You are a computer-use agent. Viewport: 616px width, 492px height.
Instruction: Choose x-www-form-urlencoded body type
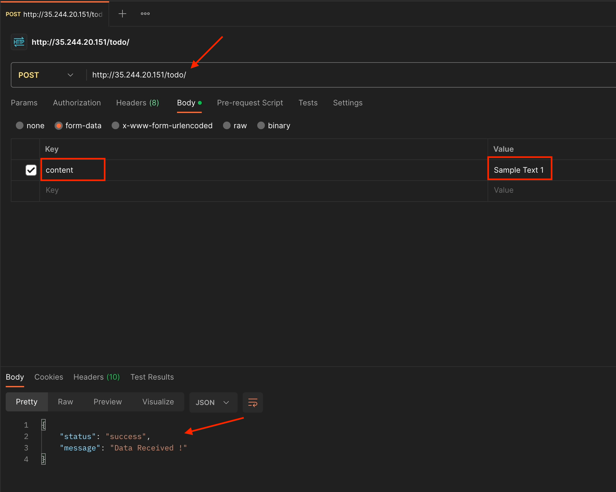(115, 126)
